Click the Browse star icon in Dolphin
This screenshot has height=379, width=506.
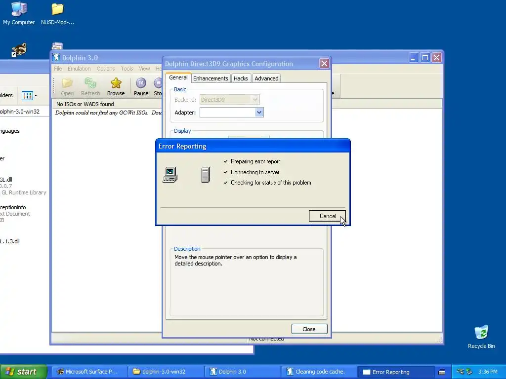click(x=116, y=87)
